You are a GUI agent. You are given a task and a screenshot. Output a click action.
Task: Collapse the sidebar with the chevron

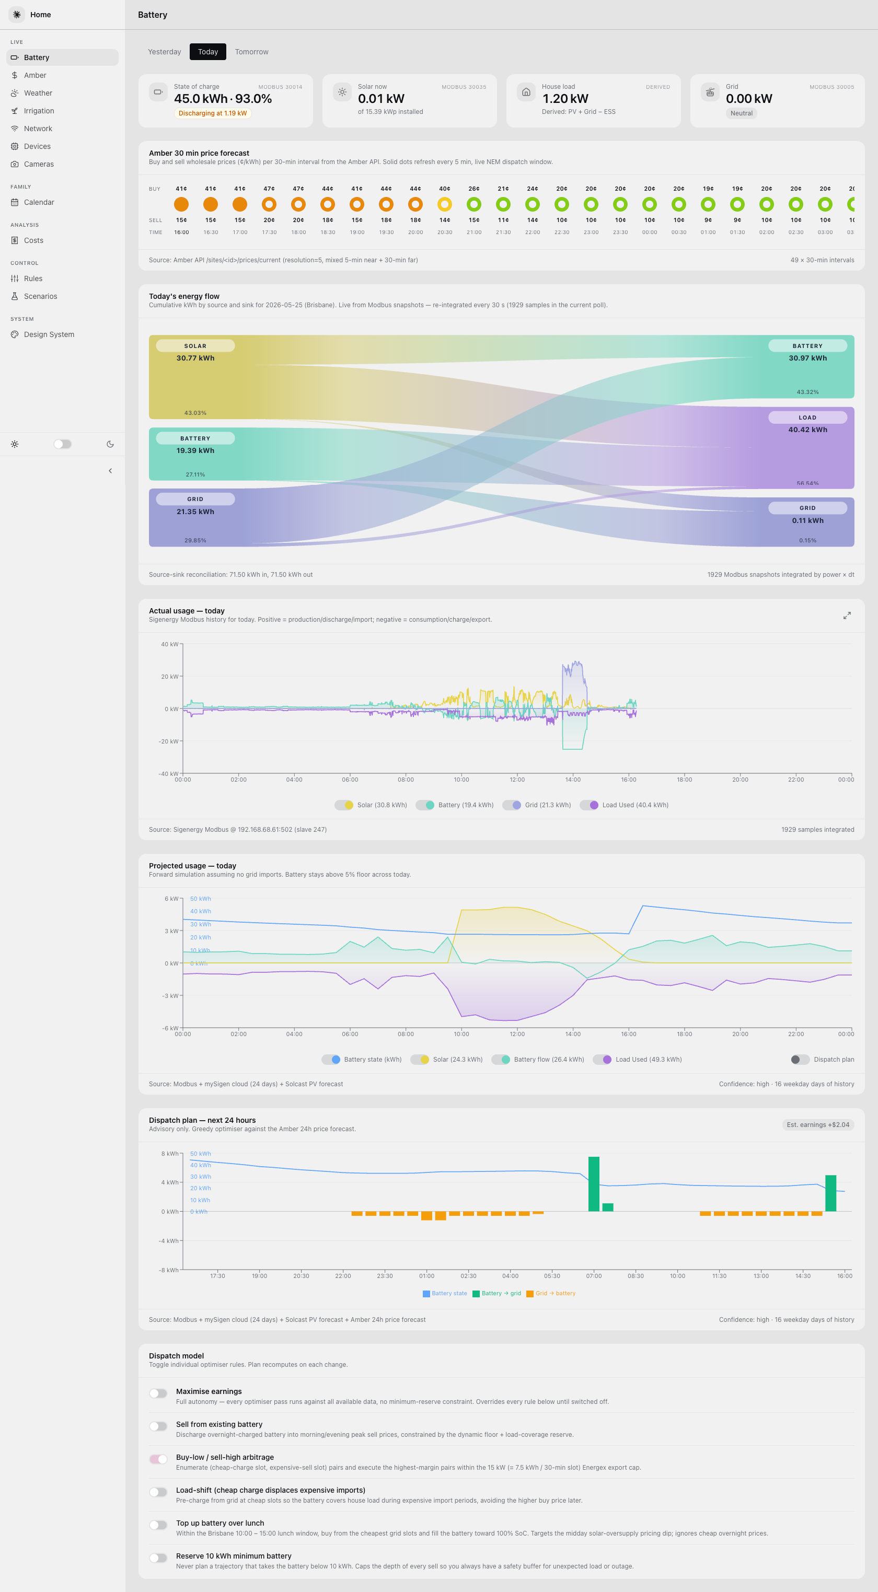click(110, 471)
